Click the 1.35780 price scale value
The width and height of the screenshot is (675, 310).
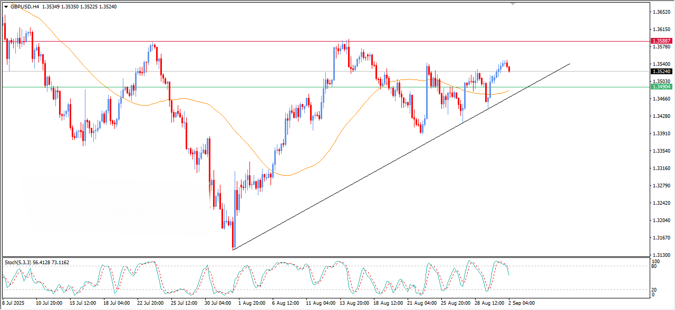coord(661,46)
